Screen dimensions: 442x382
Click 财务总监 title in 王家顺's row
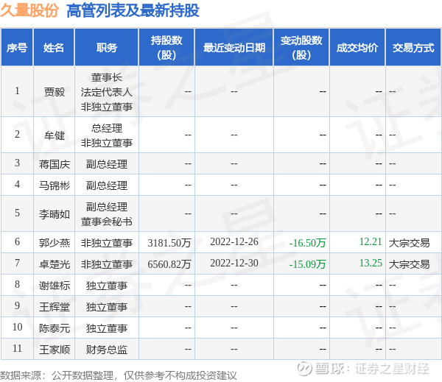[x=107, y=350]
